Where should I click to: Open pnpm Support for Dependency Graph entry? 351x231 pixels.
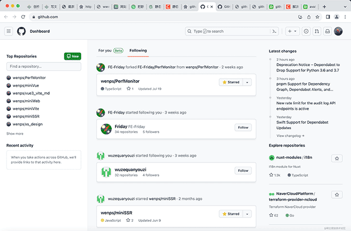click(x=305, y=87)
